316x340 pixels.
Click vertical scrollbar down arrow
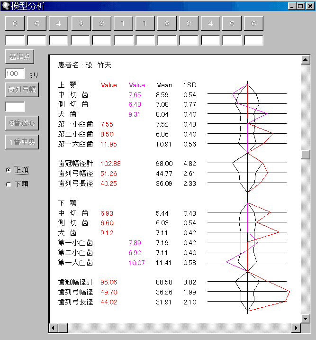[x=306, y=318]
